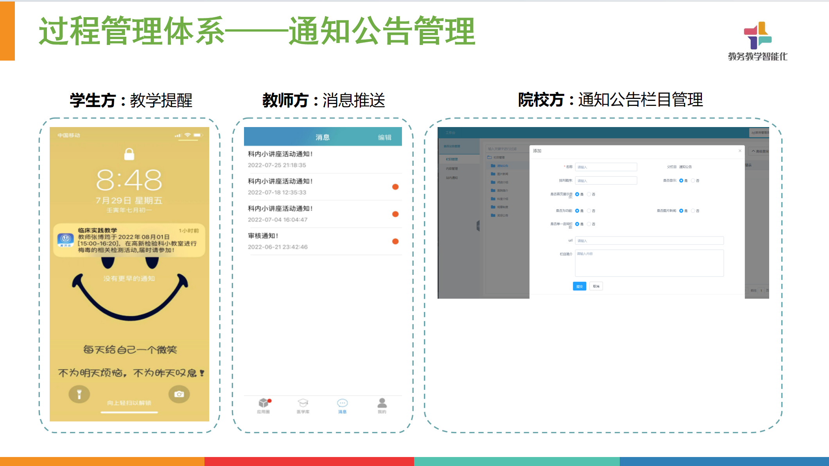Tap 编辑 in the message header
This screenshot has height=466, width=829.
point(384,138)
